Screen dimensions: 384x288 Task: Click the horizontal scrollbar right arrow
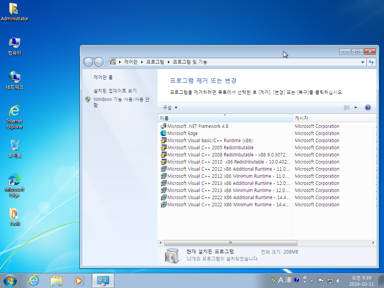click(373, 243)
